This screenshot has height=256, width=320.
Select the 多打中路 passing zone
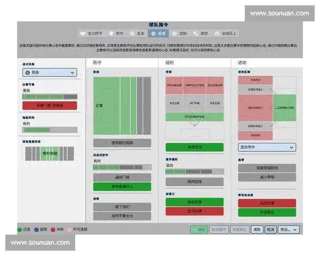[195, 103]
